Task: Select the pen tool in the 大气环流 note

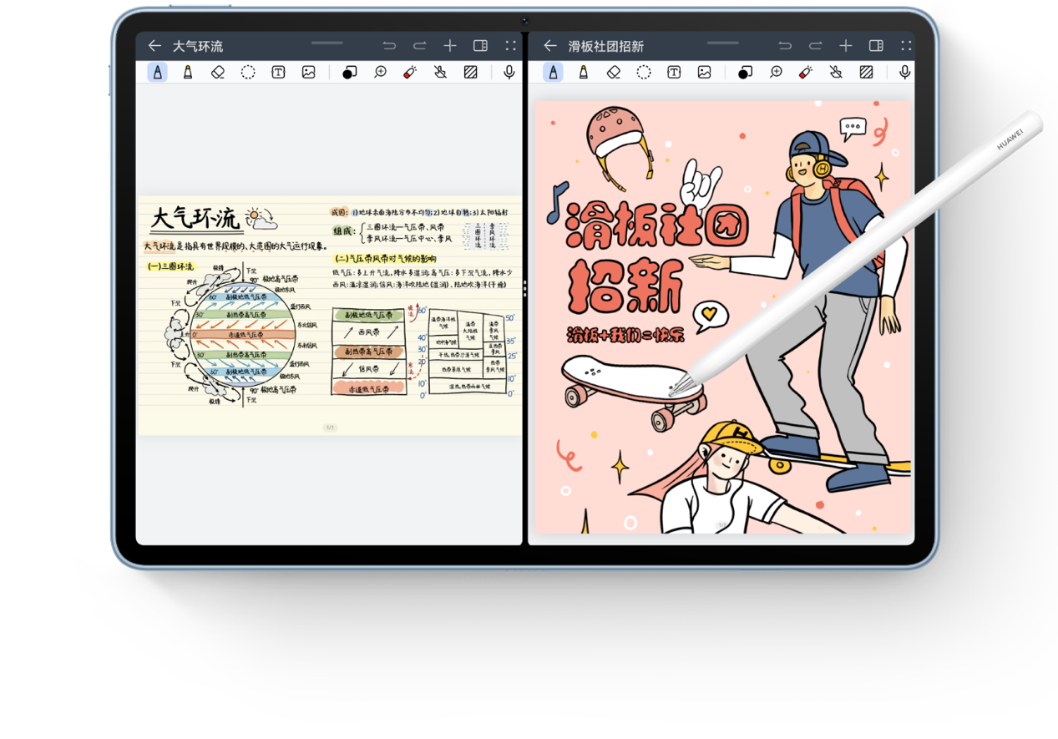Action: point(157,73)
